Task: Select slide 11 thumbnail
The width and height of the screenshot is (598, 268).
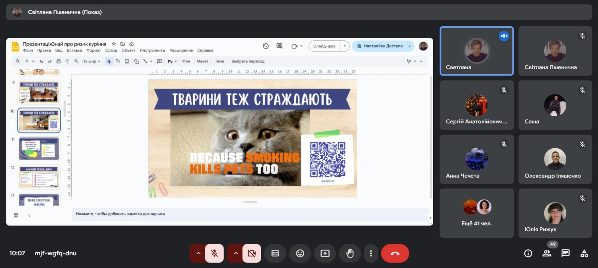Action: 39,148
